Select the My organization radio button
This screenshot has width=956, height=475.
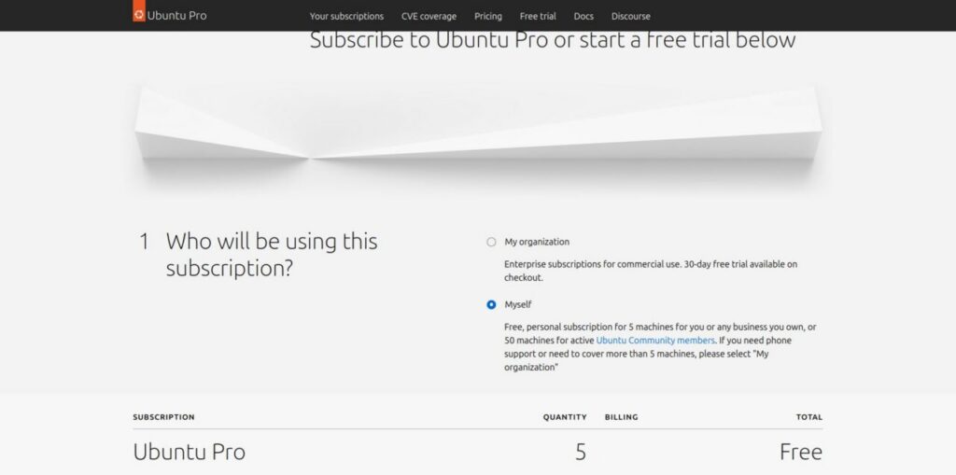[x=491, y=242]
